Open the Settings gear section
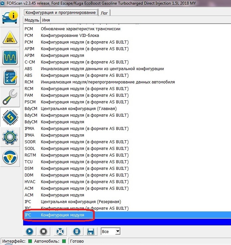231x245 pixels. (x=10, y=137)
